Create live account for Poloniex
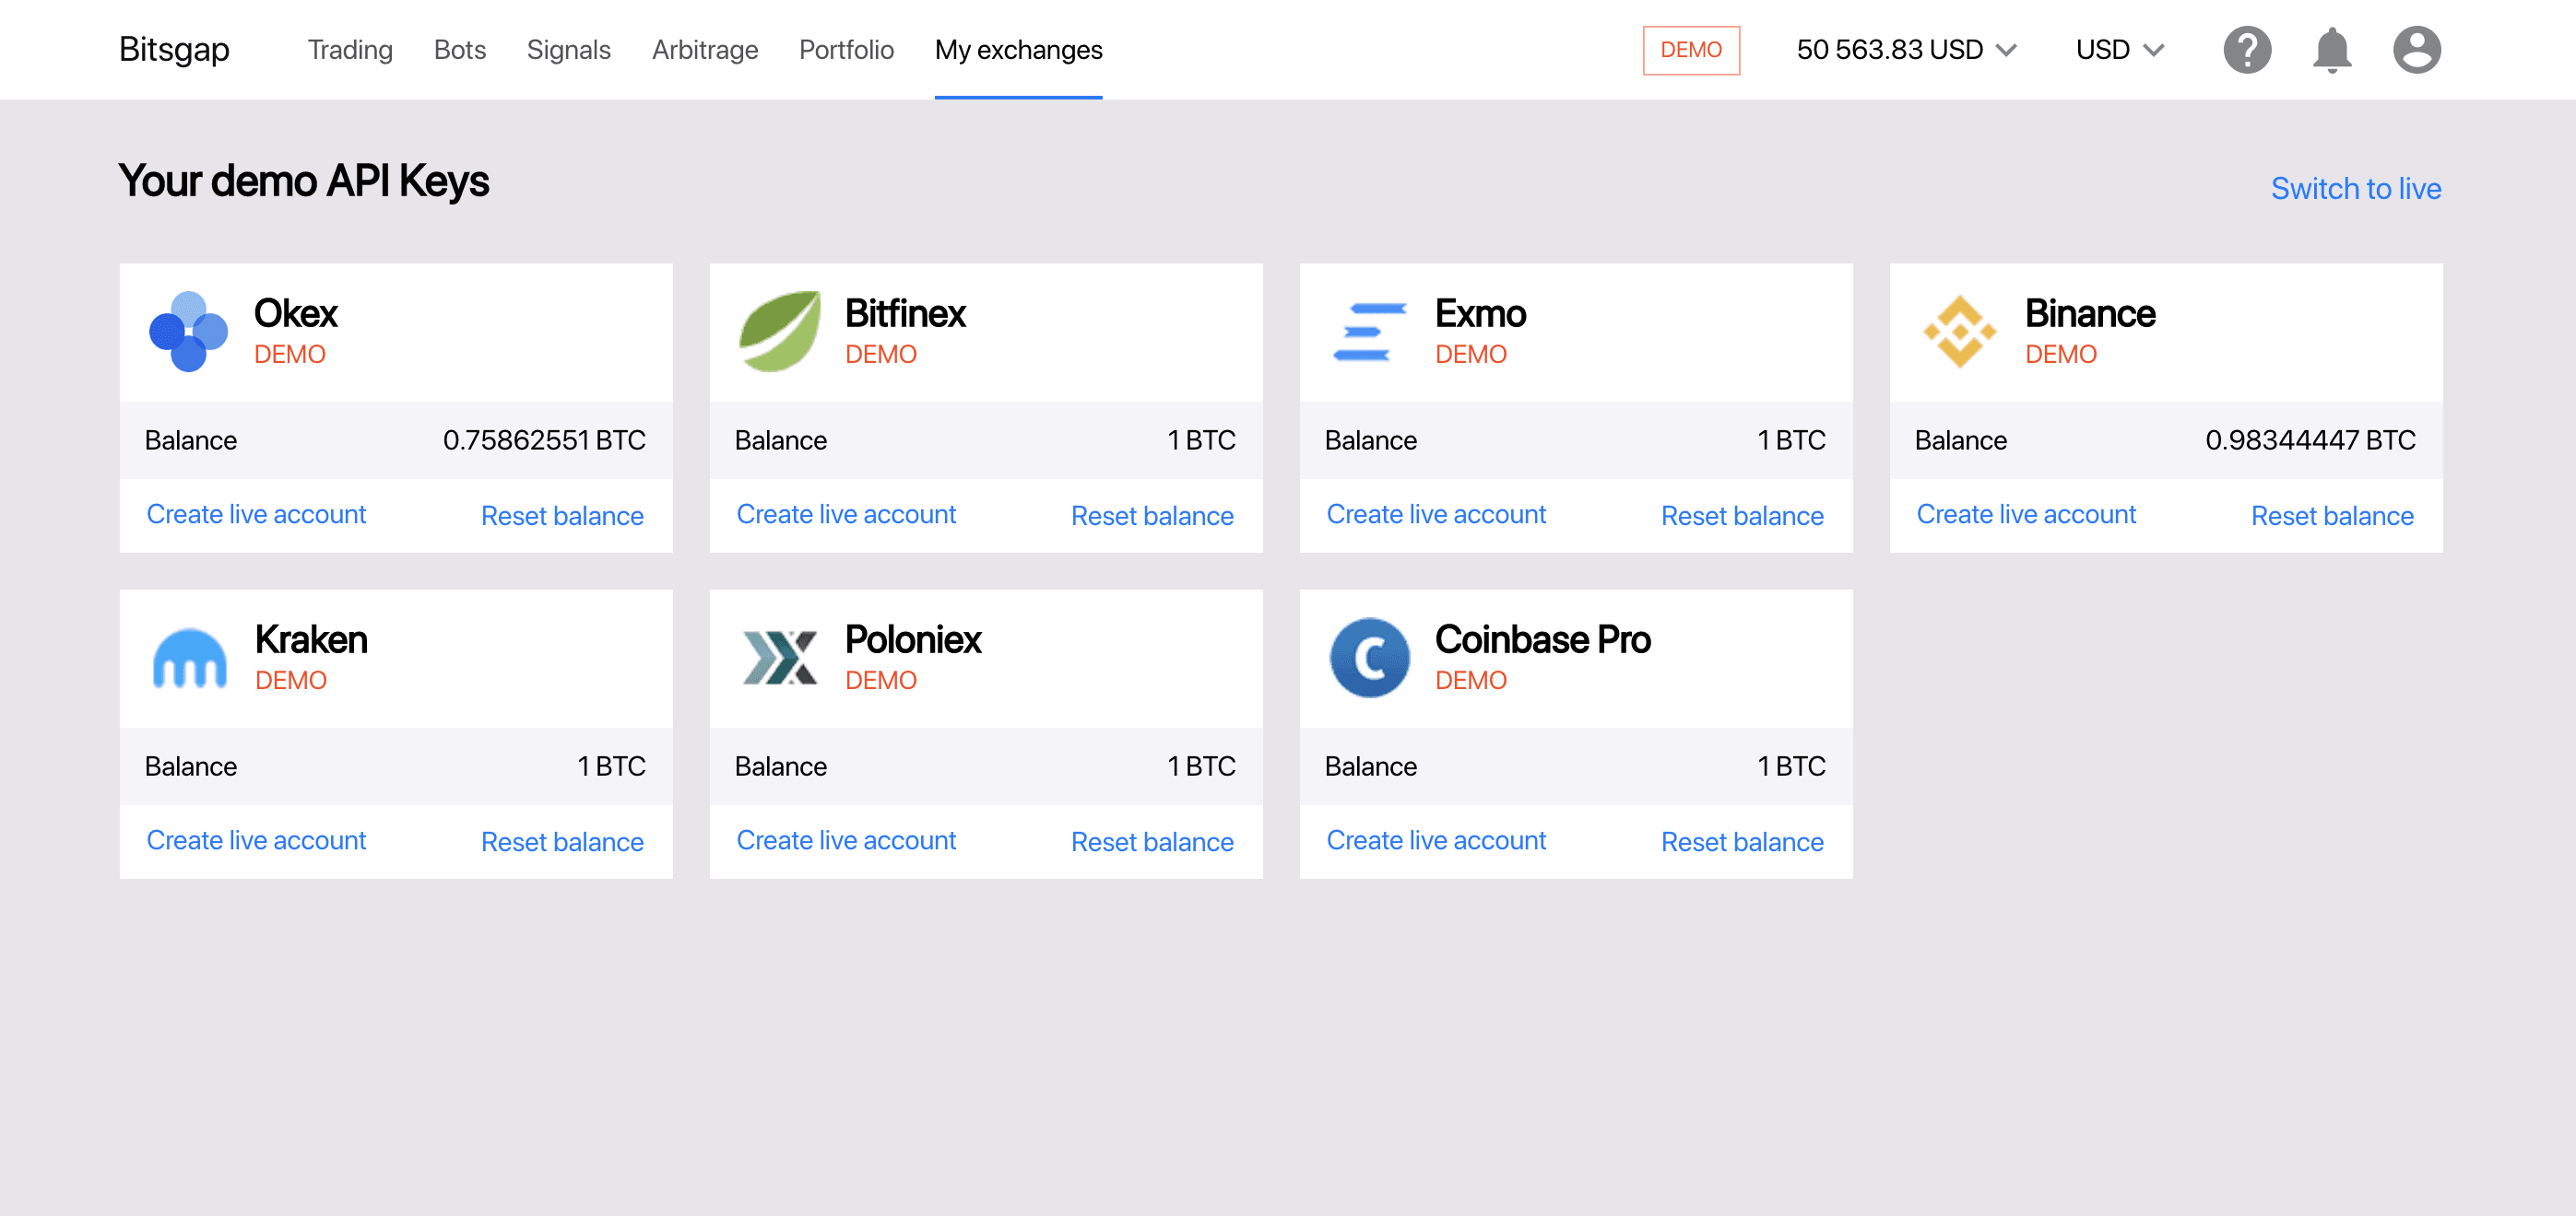2576x1216 pixels. click(x=846, y=839)
